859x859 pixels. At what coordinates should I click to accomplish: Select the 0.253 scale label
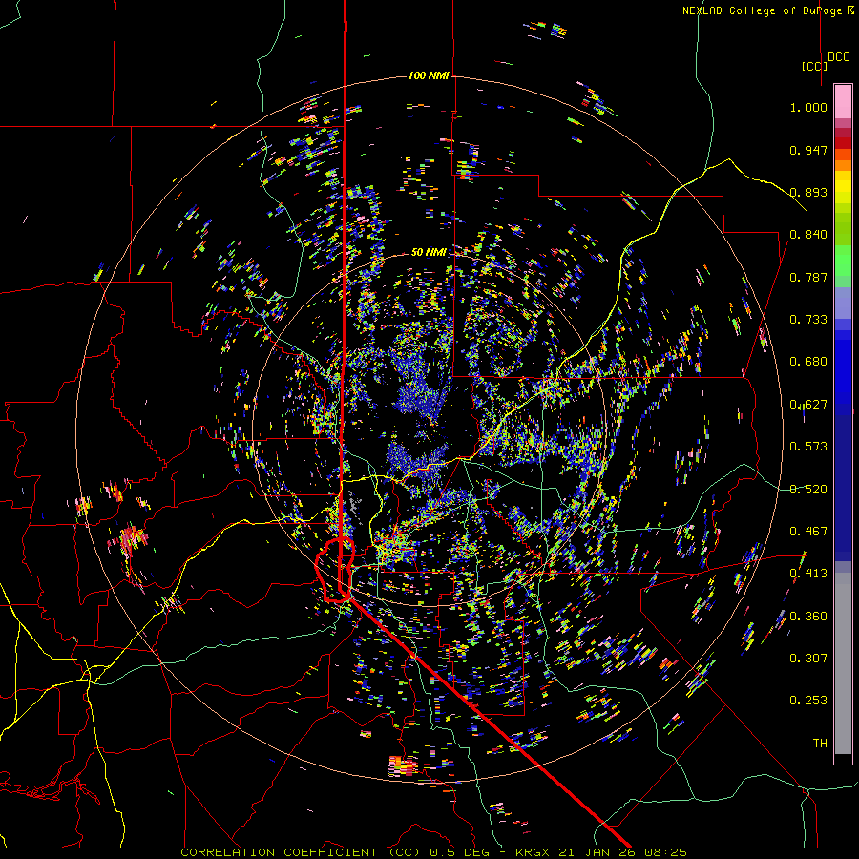pyautogui.click(x=808, y=701)
